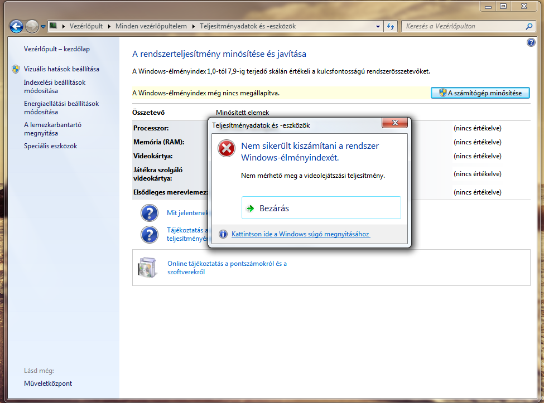
Task: Click the Processzor: row label
Action: click(151, 128)
